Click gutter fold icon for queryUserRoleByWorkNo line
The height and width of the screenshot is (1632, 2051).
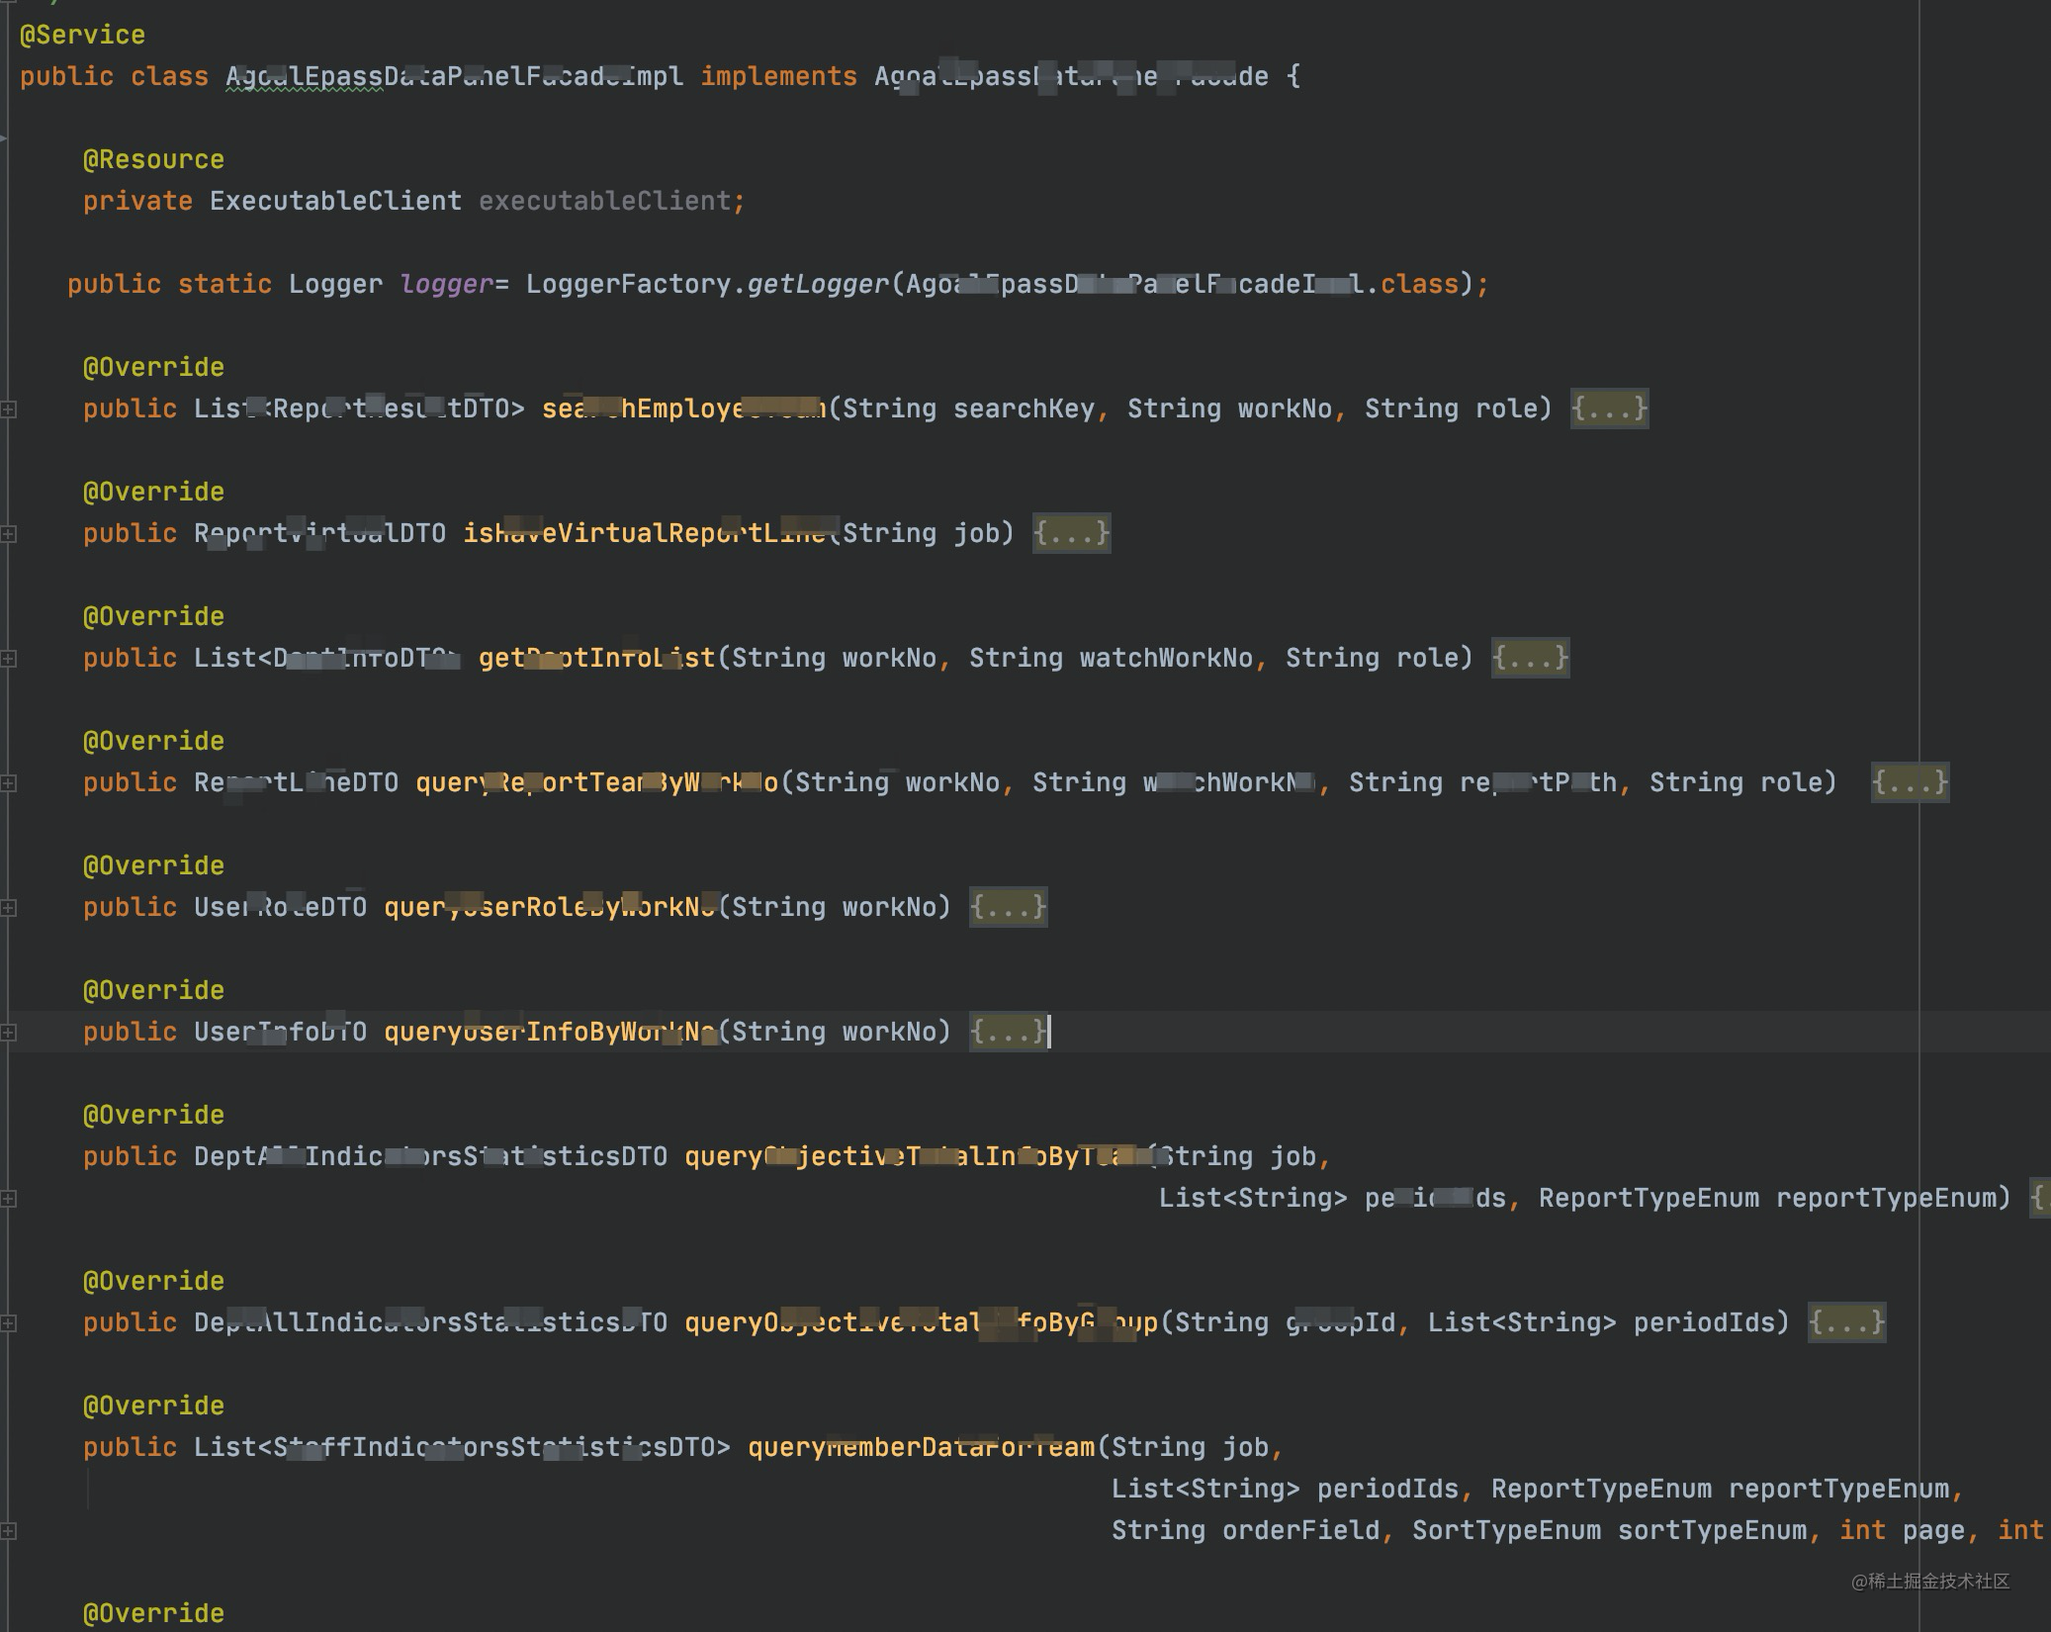click(8, 907)
